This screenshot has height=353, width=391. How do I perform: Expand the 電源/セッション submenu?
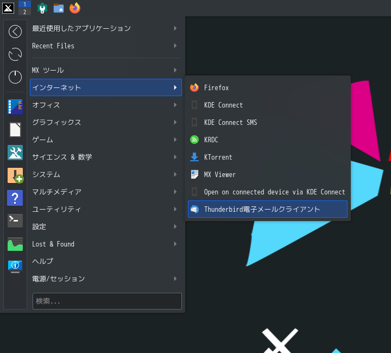[106, 279]
